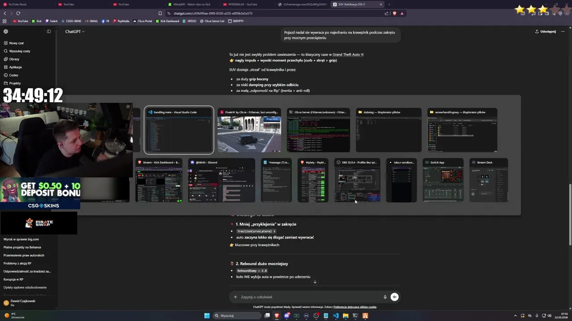The width and height of the screenshot is (572, 321).
Task: Open the three-dot conversation options menu
Action: click(563, 32)
